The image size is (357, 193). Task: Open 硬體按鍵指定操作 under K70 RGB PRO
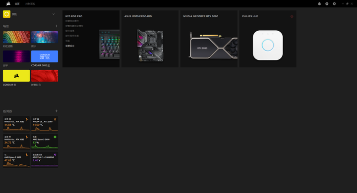(74, 26)
